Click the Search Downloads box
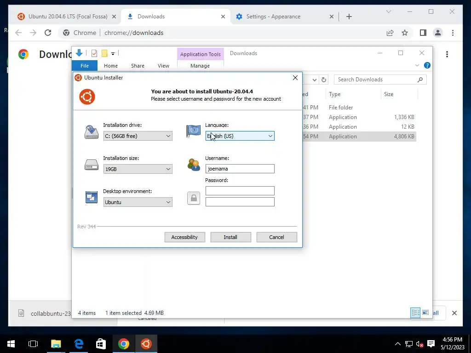 coord(380,80)
